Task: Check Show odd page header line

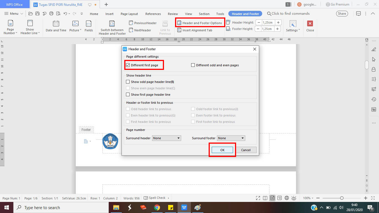Action: tap(128, 82)
